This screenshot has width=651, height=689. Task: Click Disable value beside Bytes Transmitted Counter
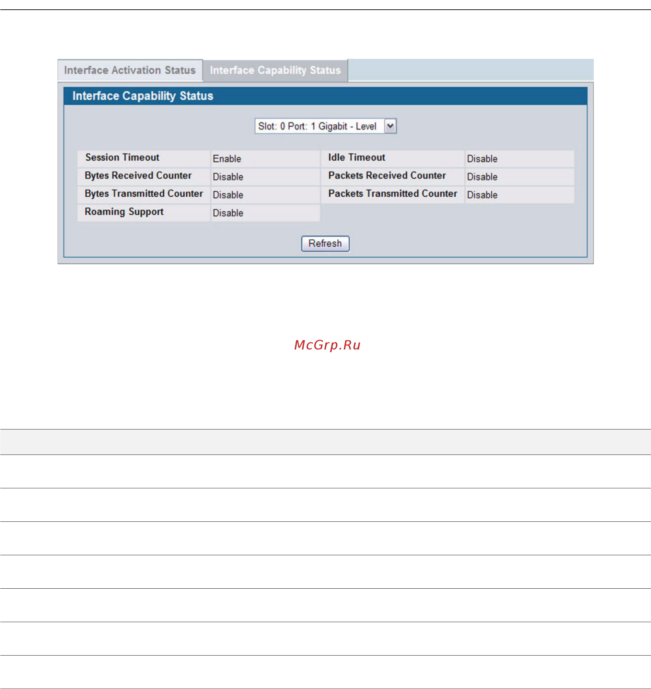(x=228, y=195)
